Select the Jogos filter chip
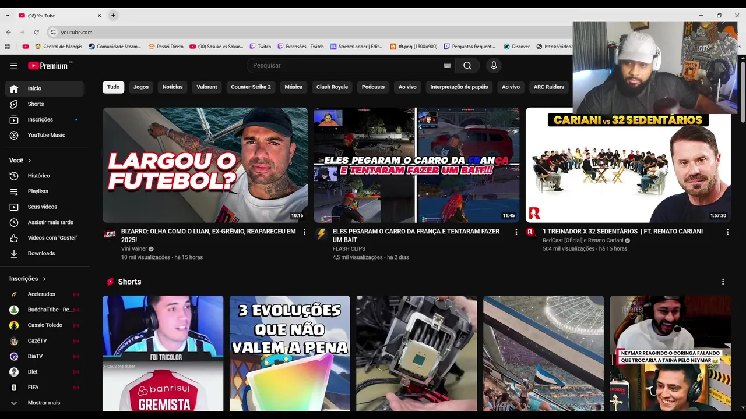The width and height of the screenshot is (746, 419). point(141,87)
